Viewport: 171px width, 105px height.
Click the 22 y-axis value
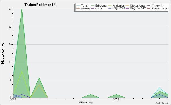coord(10,27)
